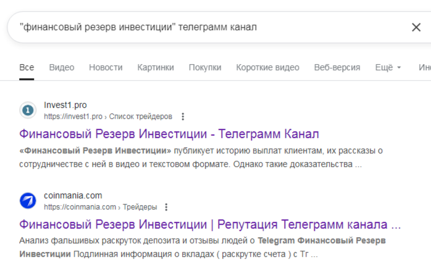The width and height of the screenshot is (431, 263).
Task: Switch to the Новости tab
Action: tap(106, 67)
